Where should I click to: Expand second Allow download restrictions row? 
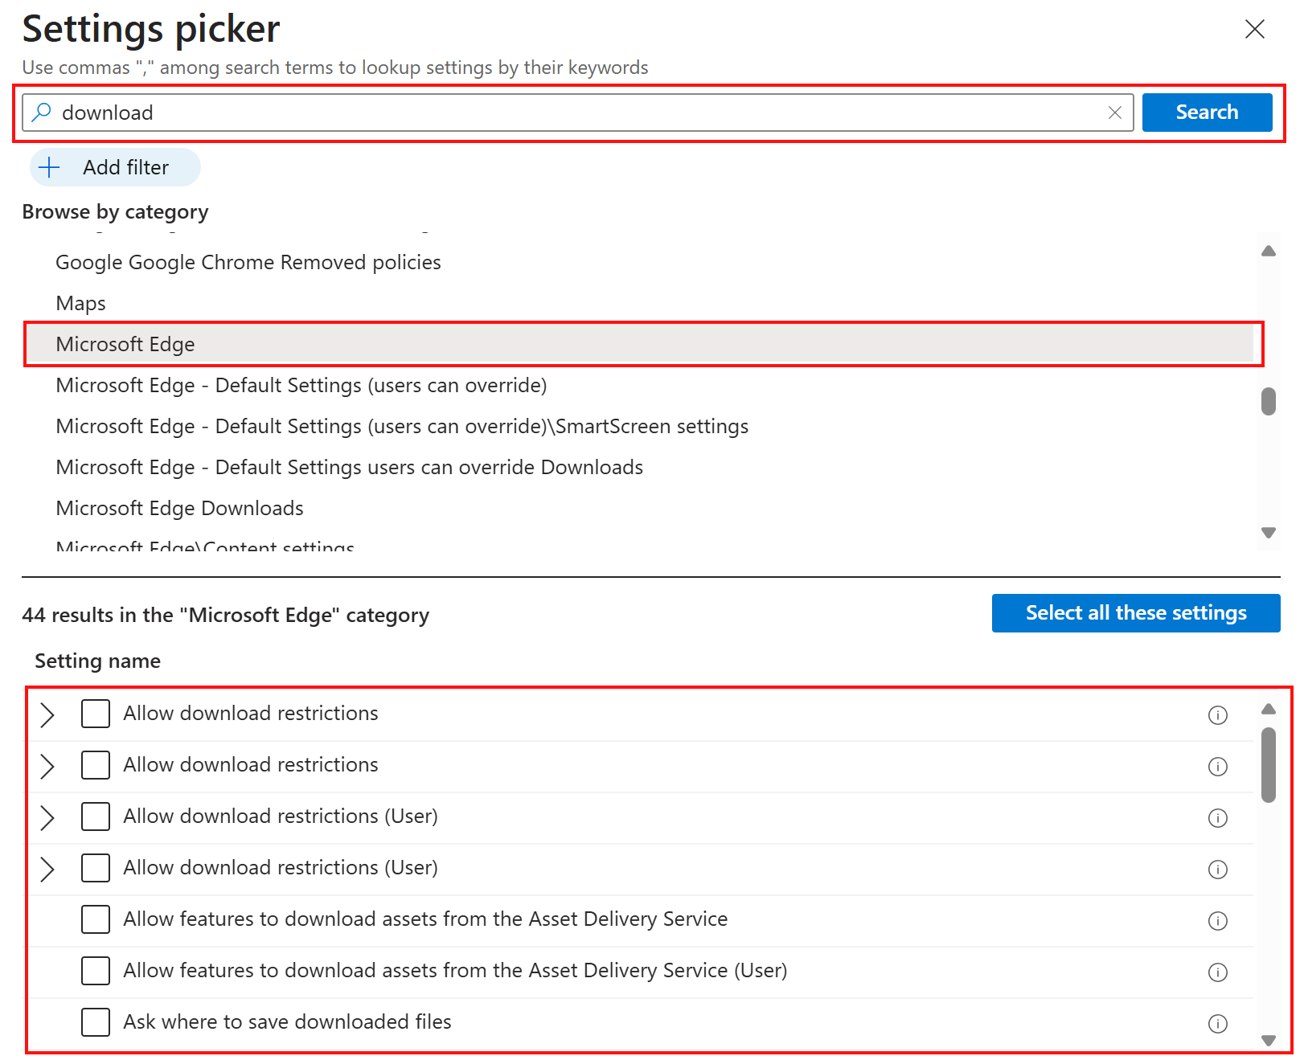(47, 766)
